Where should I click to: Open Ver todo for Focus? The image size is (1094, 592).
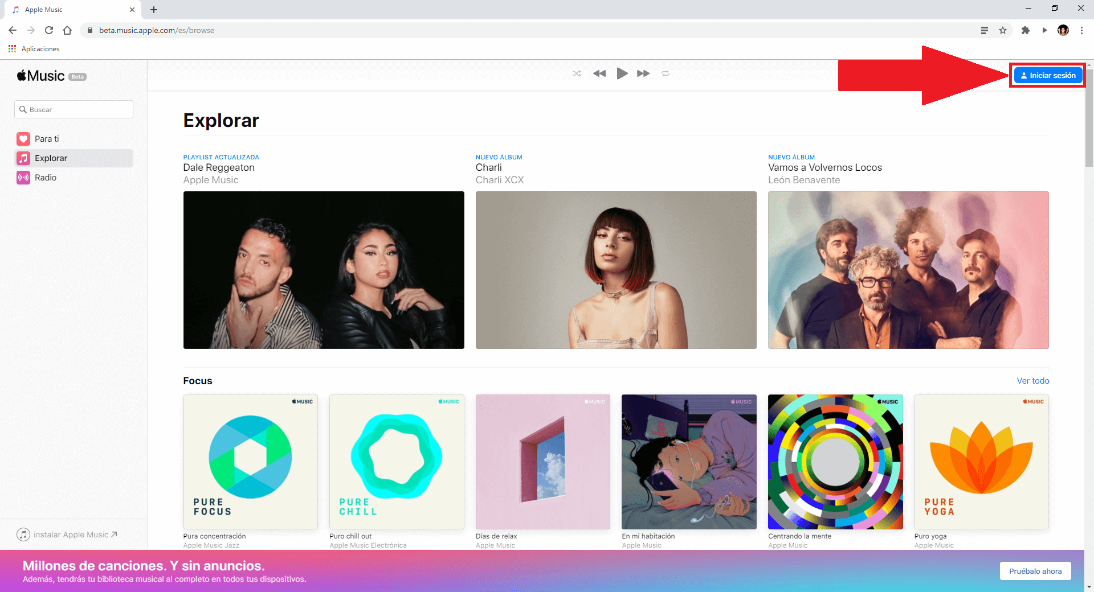tap(1033, 381)
